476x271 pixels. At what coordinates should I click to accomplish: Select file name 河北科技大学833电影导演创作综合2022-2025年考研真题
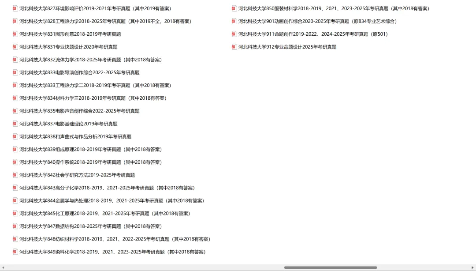coord(79,72)
